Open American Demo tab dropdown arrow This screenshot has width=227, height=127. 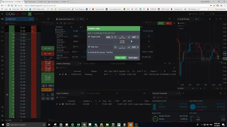[x=78, y=19]
